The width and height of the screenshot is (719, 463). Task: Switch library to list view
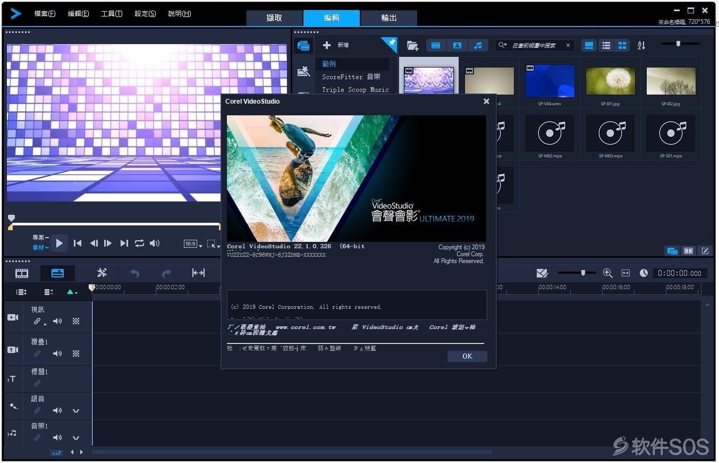click(606, 46)
